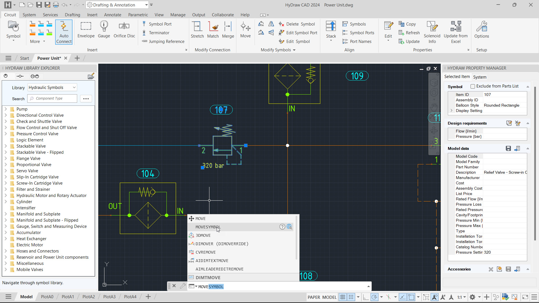Viewport: 539px width, 303px height.
Task: Open Solenoid Info
Action: click(432, 32)
